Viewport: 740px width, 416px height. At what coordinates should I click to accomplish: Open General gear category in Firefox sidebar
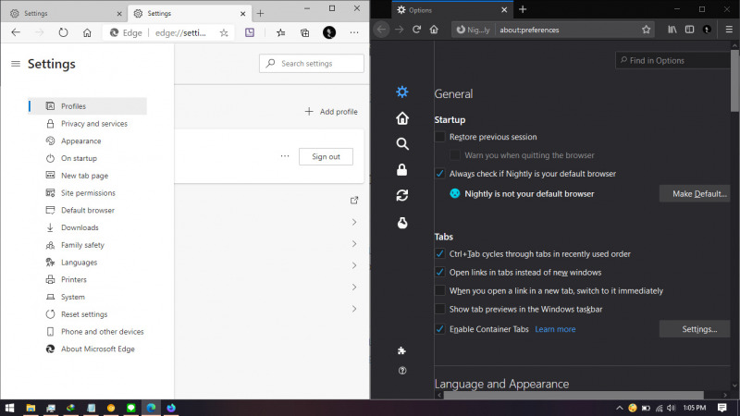402,92
